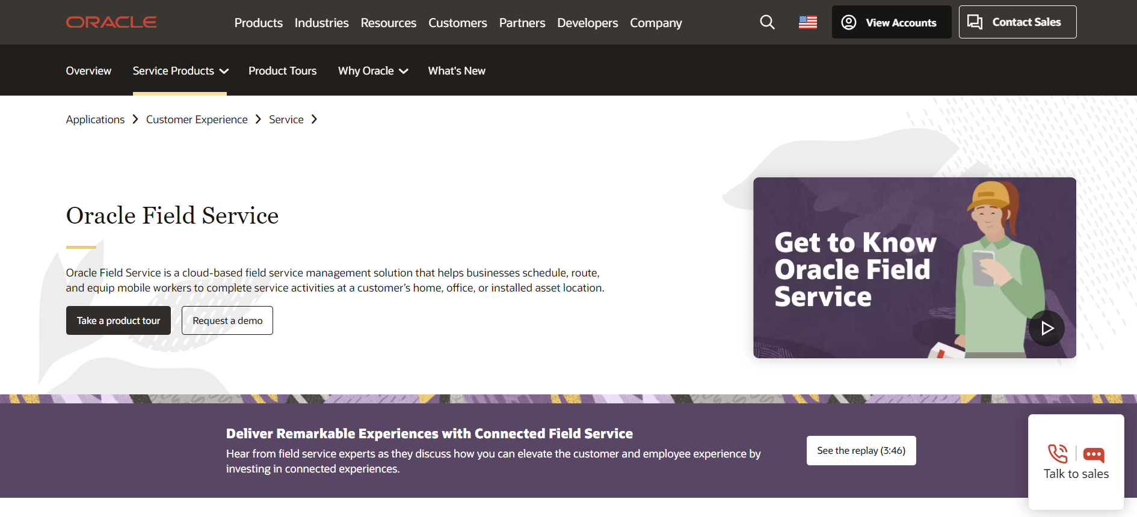The image size is (1137, 517).
Task: Open the Resources menu
Action: [x=389, y=23]
